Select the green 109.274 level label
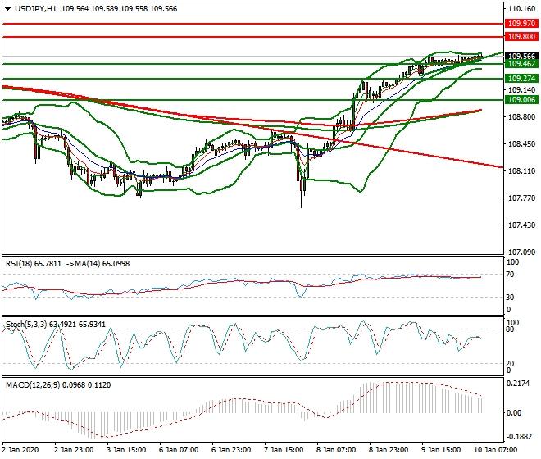 coord(521,79)
